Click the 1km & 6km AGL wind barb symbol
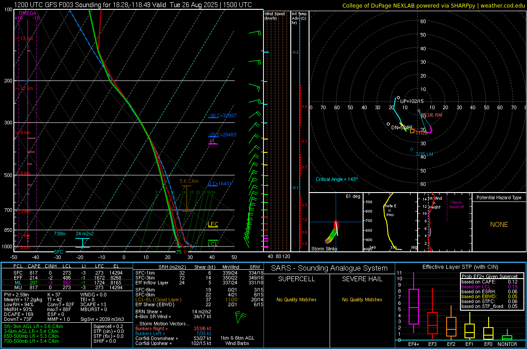527x349 pixels. 240,317
